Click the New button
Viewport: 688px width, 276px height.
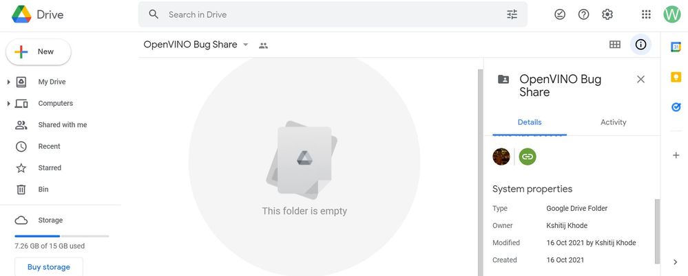[39, 51]
